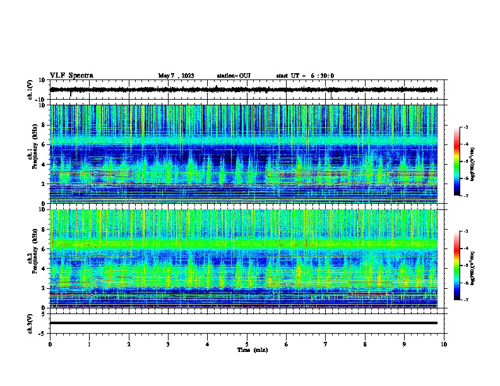The image size is (500, 386).
Task: Click the 'station=OUI' label
Action: click(x=234, y=76)
